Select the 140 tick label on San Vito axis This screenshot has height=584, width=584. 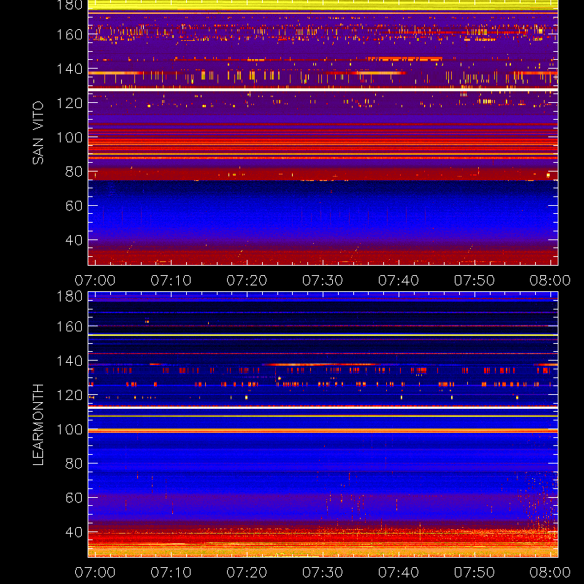tap(69, 69)
